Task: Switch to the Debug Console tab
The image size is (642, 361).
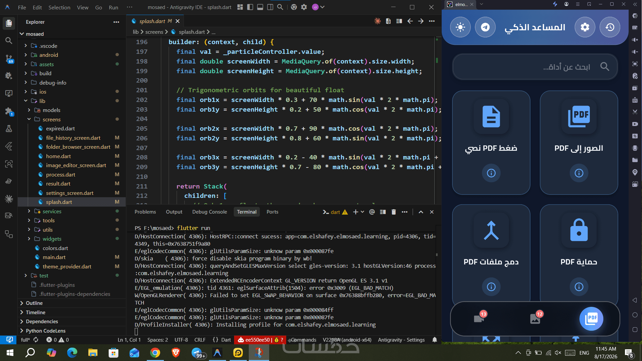Action: click(x=210, y=212)
